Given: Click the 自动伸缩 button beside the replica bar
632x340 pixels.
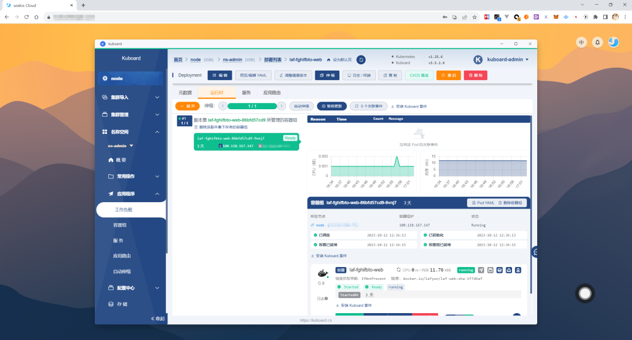Looking at the screenshot, I should (301, 106).
